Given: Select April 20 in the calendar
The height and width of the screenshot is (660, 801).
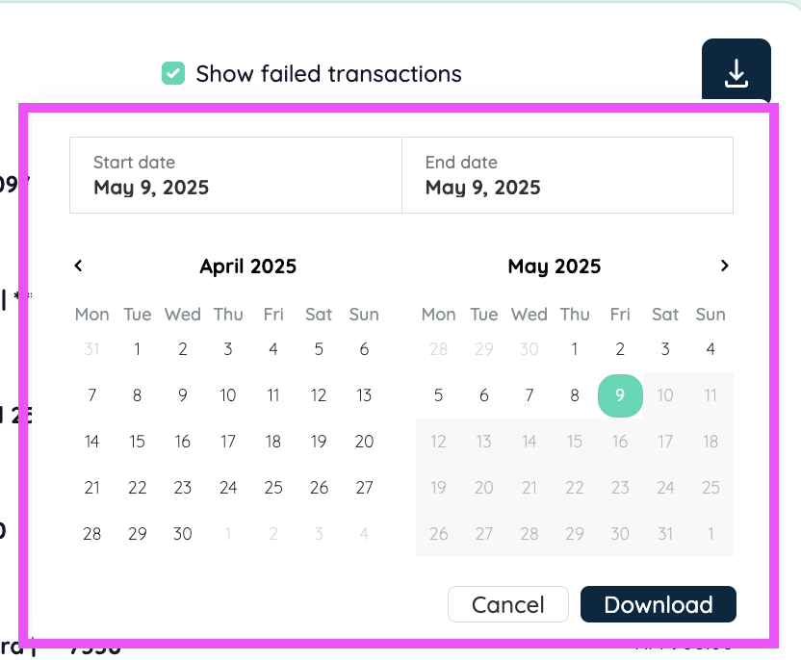Looking at the screenshot, I should 364,442.
